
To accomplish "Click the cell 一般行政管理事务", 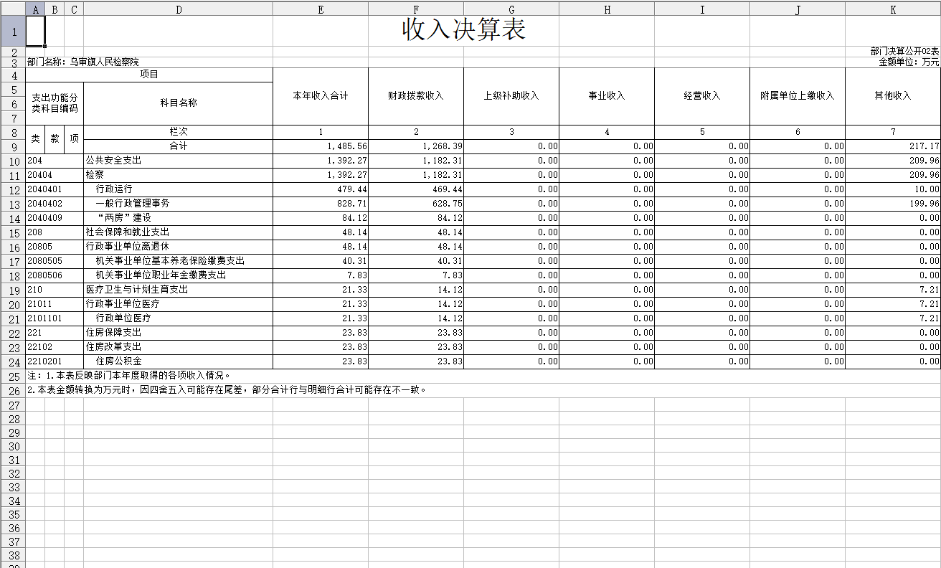I will click(179, 204).
